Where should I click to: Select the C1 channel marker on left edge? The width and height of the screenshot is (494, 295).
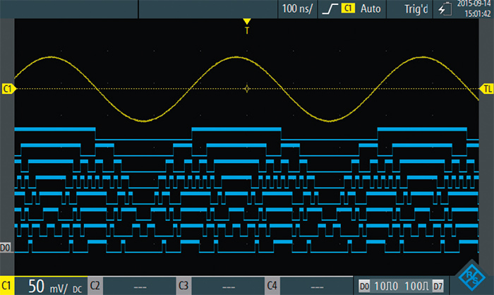pyautogui.click(x=8, y=89)
